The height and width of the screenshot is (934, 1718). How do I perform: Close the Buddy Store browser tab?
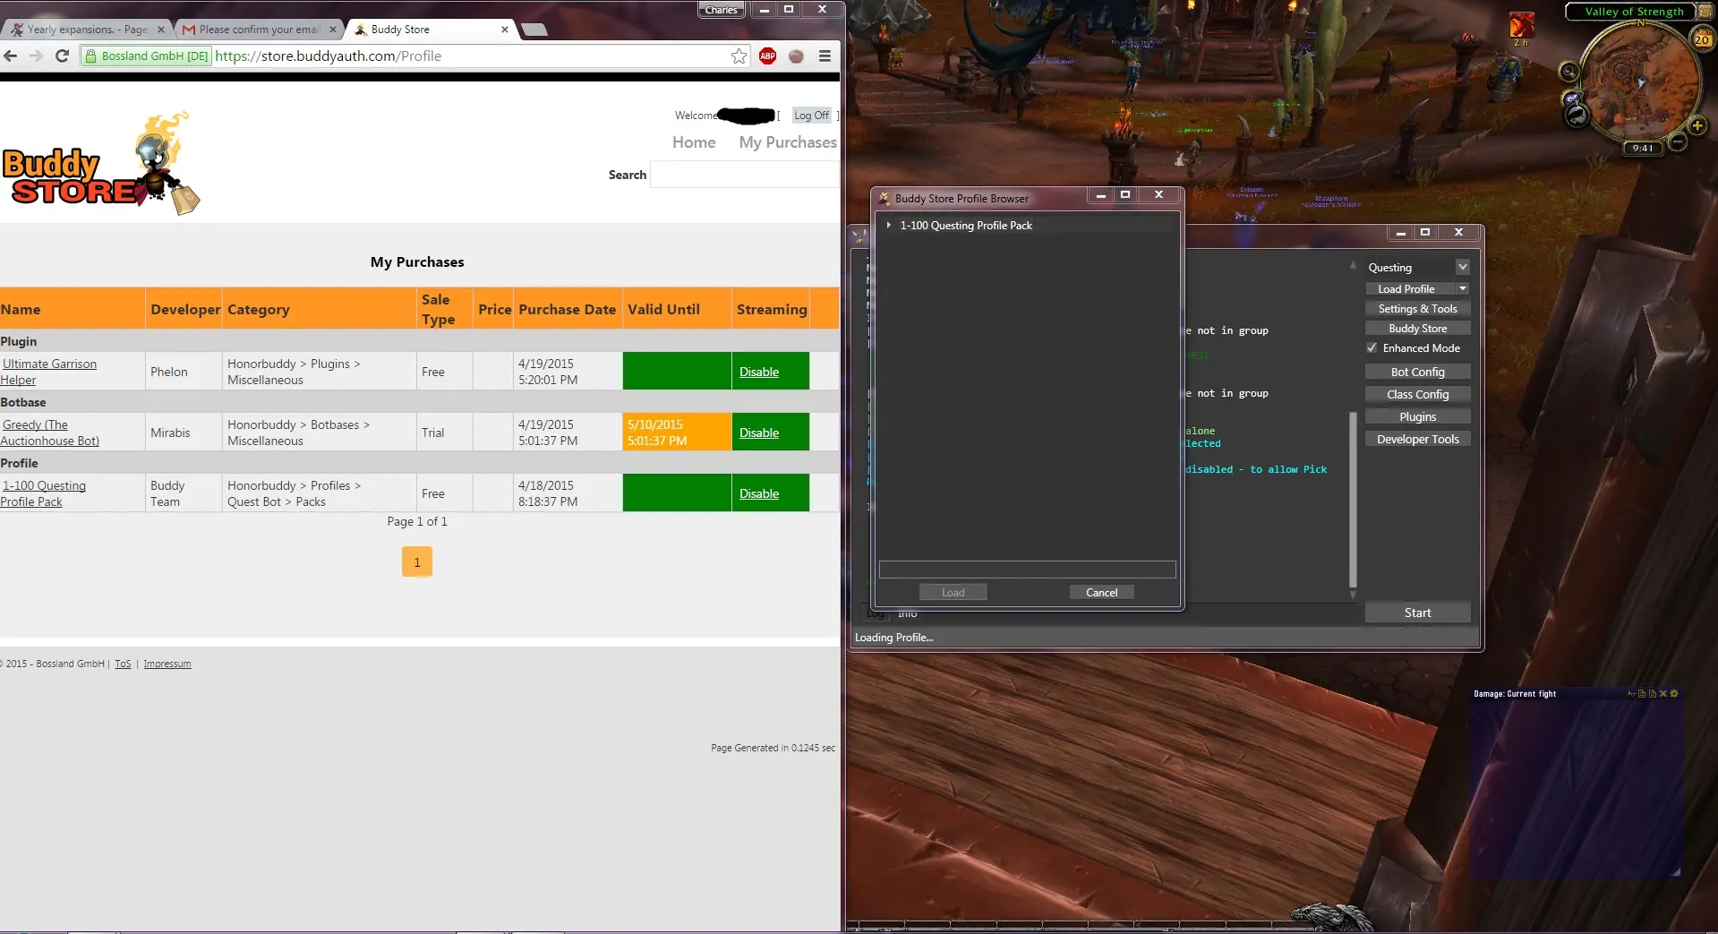point(505,30)
